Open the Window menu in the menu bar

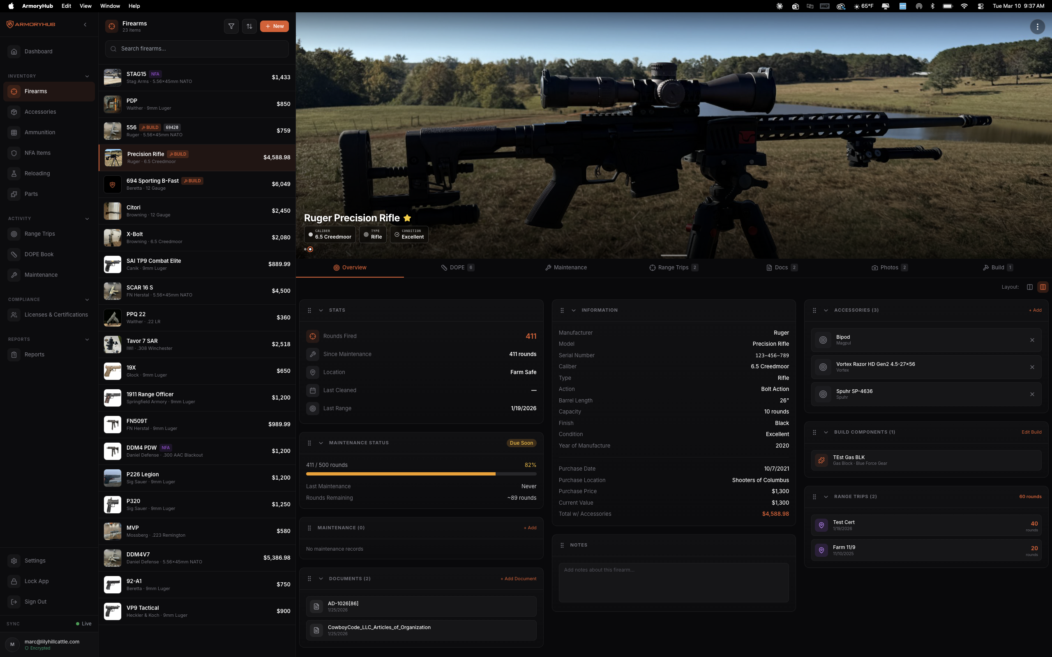pos(110,6)
